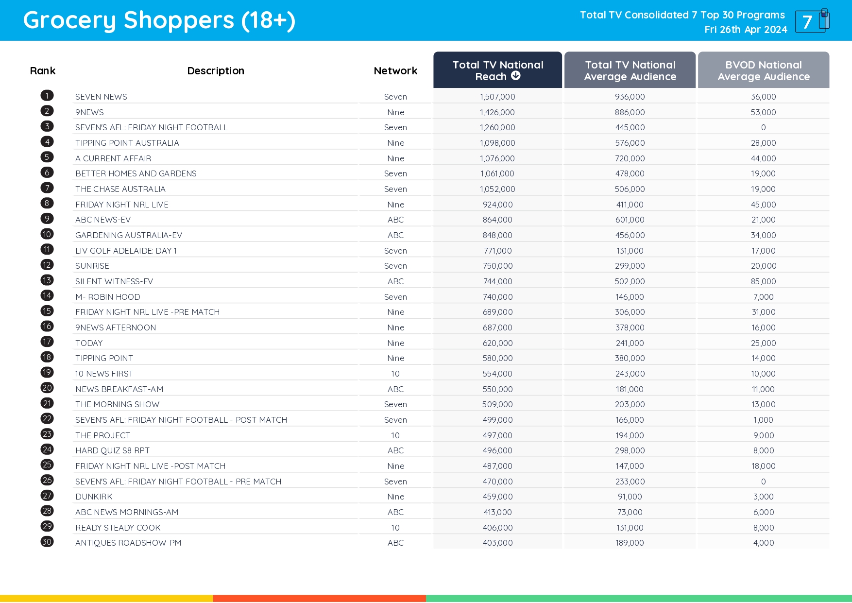Click reach value 554,000

point(497,374)
